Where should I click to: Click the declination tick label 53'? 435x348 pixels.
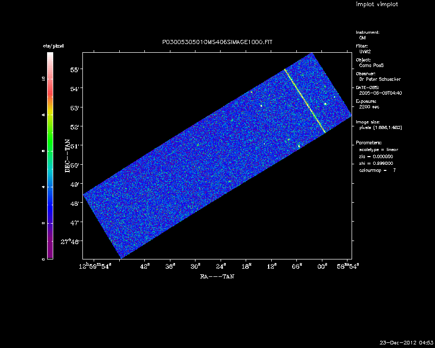tap(75, 107)
